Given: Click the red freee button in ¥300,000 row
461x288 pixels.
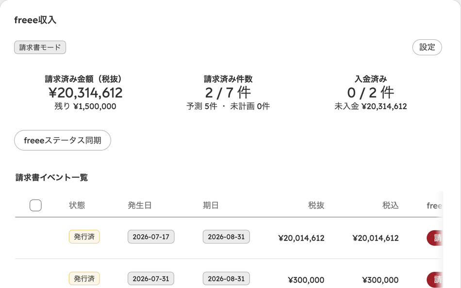Looking at the screenshot, I should [x=435, y=279].
